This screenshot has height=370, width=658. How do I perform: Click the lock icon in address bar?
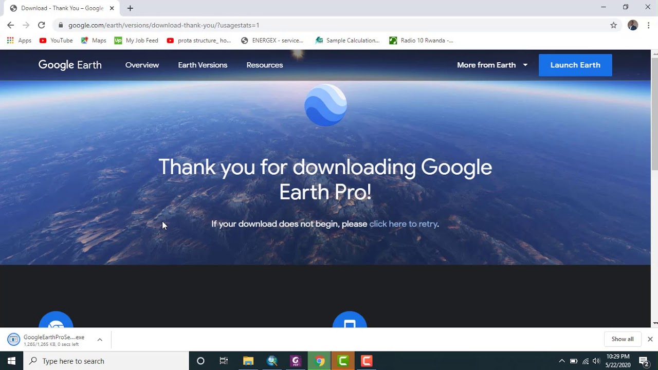coord(61,25)
